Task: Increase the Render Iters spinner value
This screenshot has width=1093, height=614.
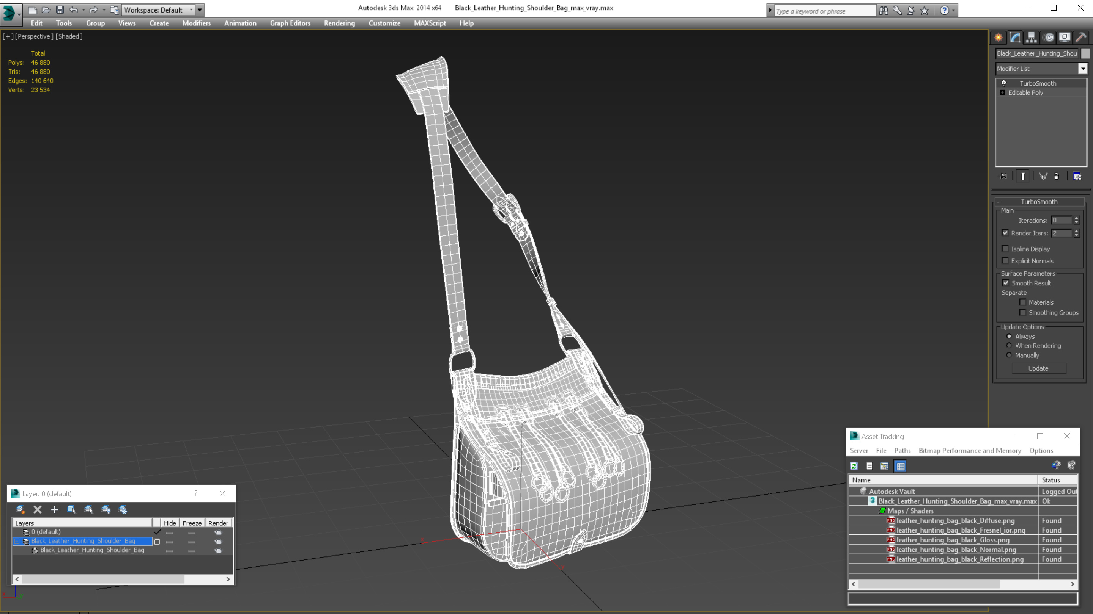Action: tap(1076, 231)
